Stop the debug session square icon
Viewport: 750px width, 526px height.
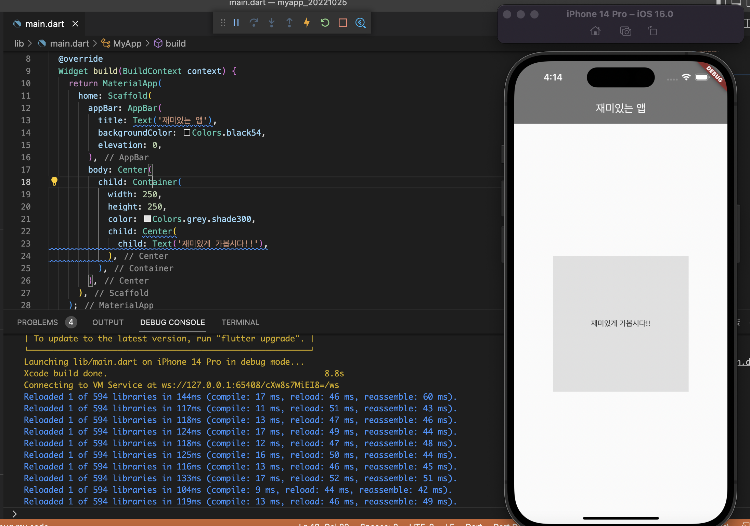(342, 23)
